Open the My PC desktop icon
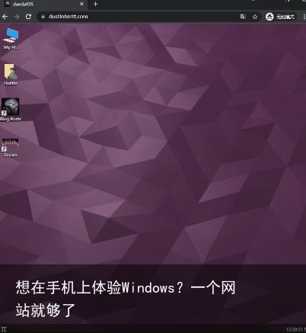Image resolution: width=306 pixels, height=333 pixels. tap(11, 38)
